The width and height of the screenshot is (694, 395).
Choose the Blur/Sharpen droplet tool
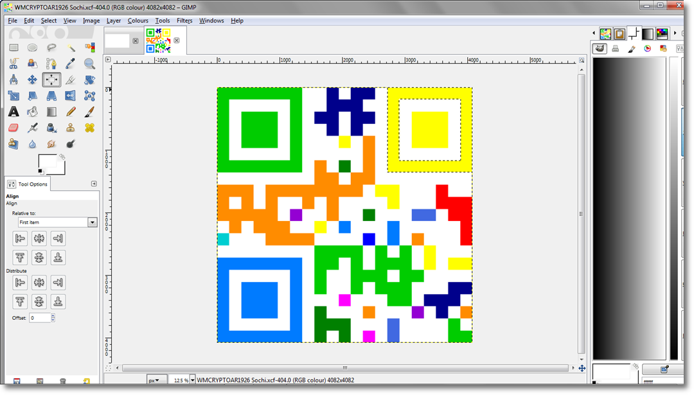pos(32,144)
